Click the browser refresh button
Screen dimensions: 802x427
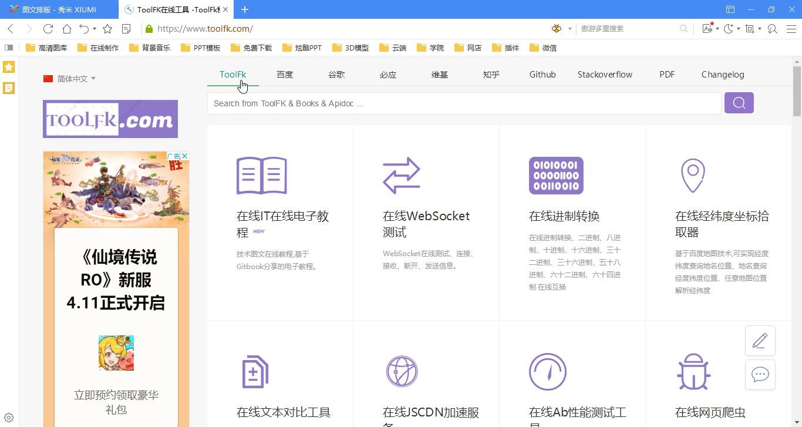coord(48,29)
